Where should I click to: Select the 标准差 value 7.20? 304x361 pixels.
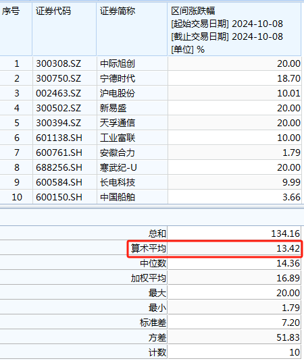[291, 323]
